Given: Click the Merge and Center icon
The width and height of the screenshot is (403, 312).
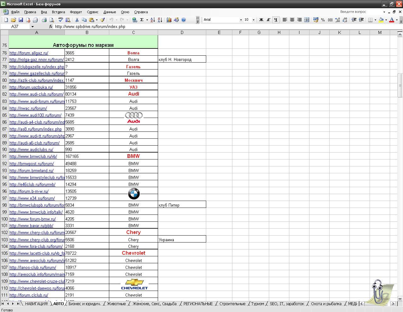Looking at the screenshot, I should (307, 20).
